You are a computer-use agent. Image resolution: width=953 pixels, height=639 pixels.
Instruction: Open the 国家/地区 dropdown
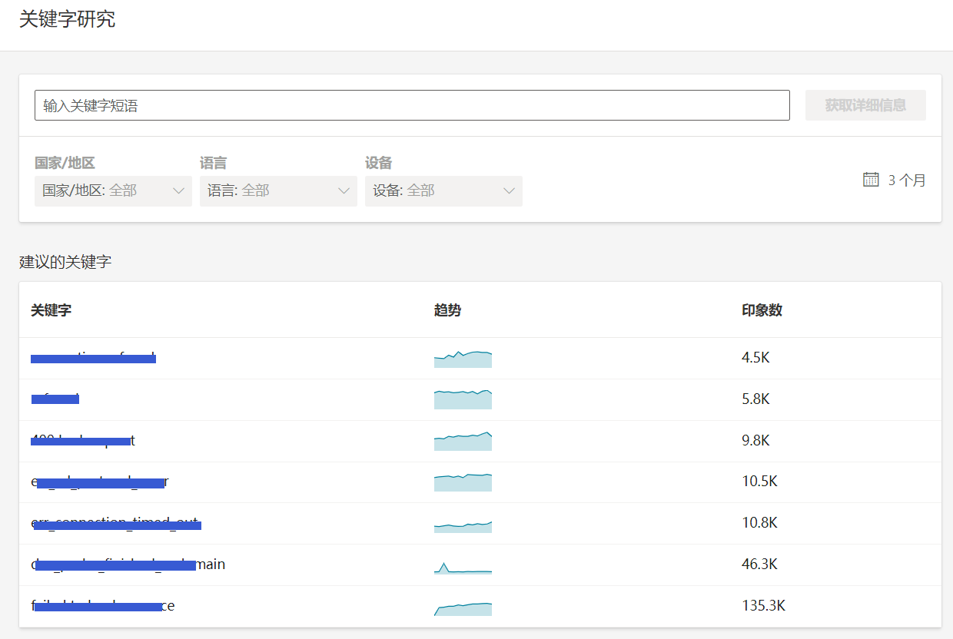tap(113, 191)
